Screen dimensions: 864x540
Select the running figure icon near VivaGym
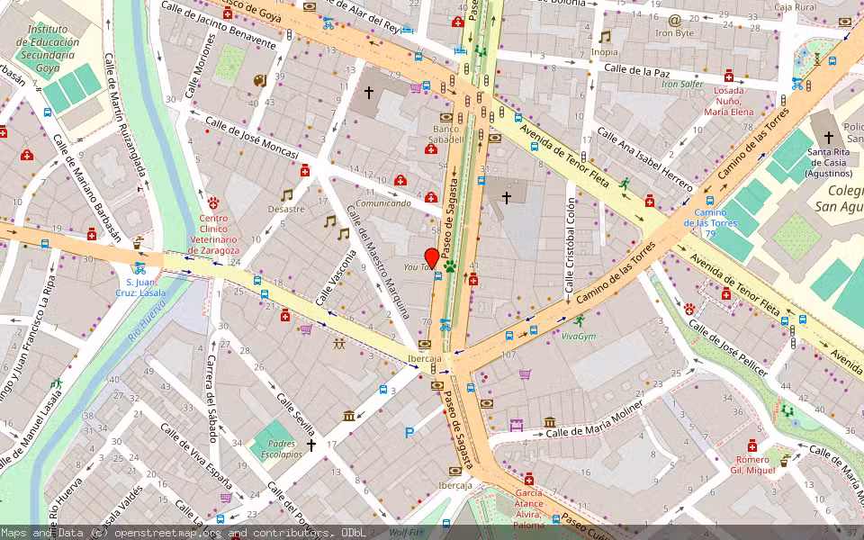pyautogui.click(x=580, y=321)
